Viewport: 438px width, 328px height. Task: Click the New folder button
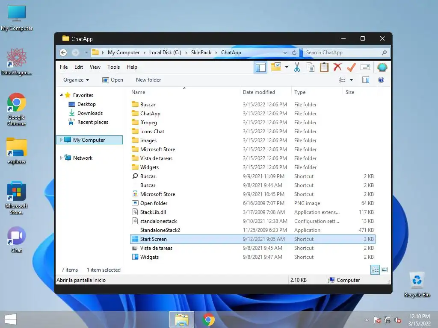pos(148,80)
